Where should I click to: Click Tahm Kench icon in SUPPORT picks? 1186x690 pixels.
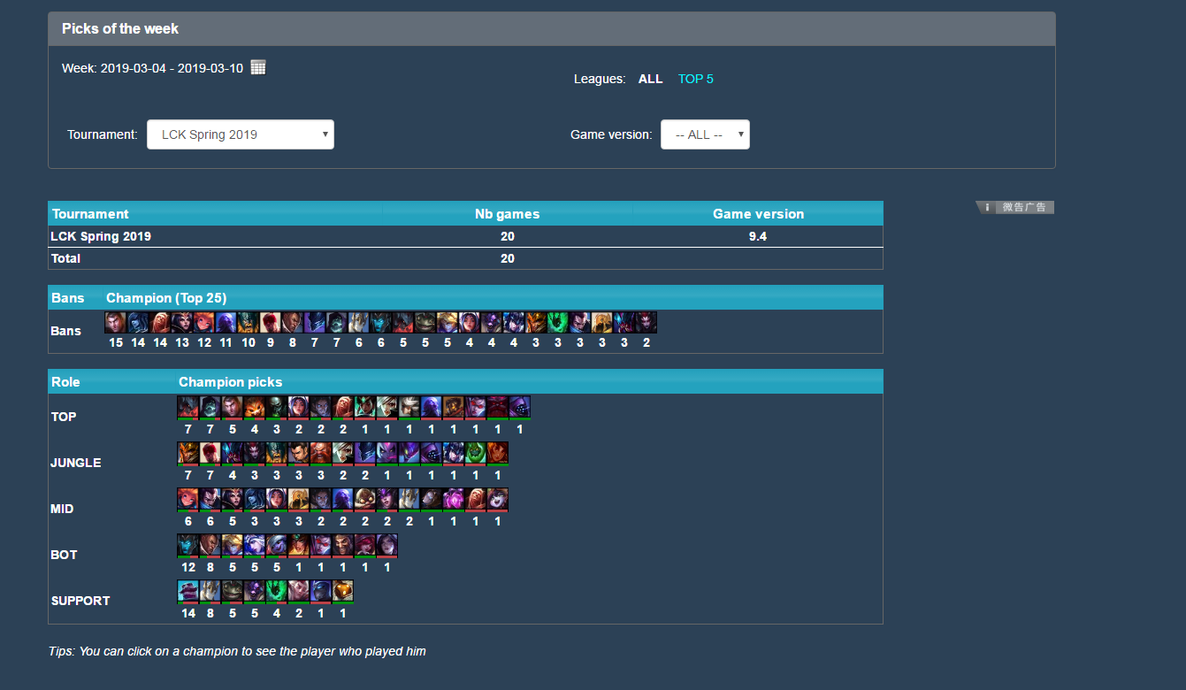(x=232, y=591)
